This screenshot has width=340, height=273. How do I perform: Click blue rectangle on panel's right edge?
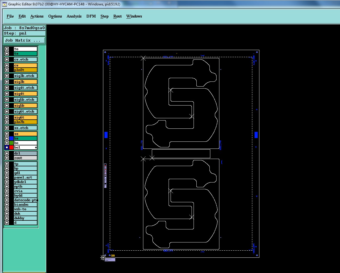click(x=256, y=135)
